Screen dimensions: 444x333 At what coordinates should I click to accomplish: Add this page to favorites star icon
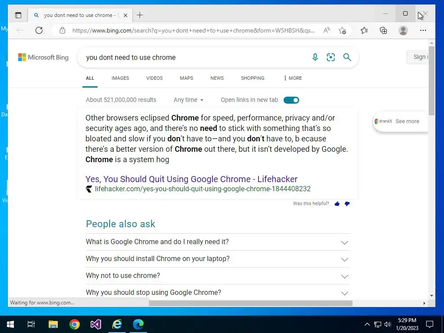tap(342, 30)
